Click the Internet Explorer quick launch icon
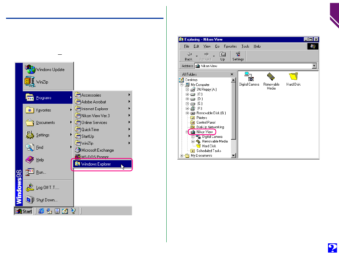 click(41, 211)
